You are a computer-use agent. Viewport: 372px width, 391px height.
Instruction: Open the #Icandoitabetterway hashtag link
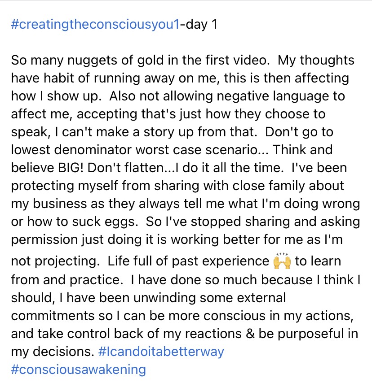(161, 352)
